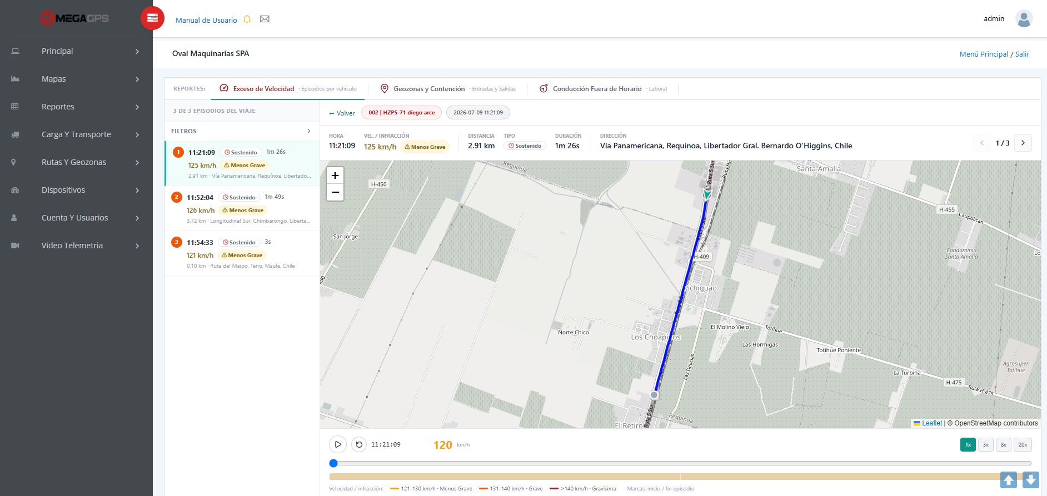1047x496 pixels.
Task: Click the Menos Grave badge in detail header
Action: [x=425, y=147]
